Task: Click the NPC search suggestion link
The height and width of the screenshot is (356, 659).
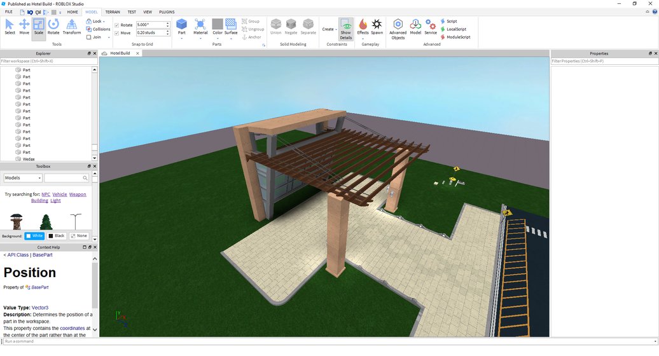Action: (46, 195)
